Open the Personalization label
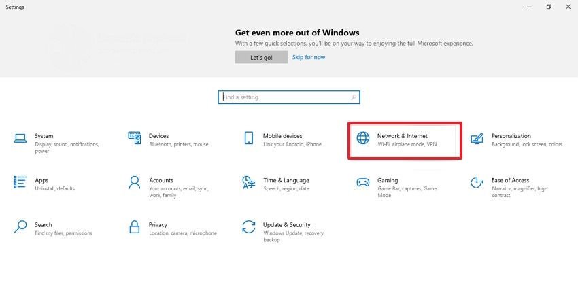The width and height of the screenshot is (578, 308). click(511, 136)
